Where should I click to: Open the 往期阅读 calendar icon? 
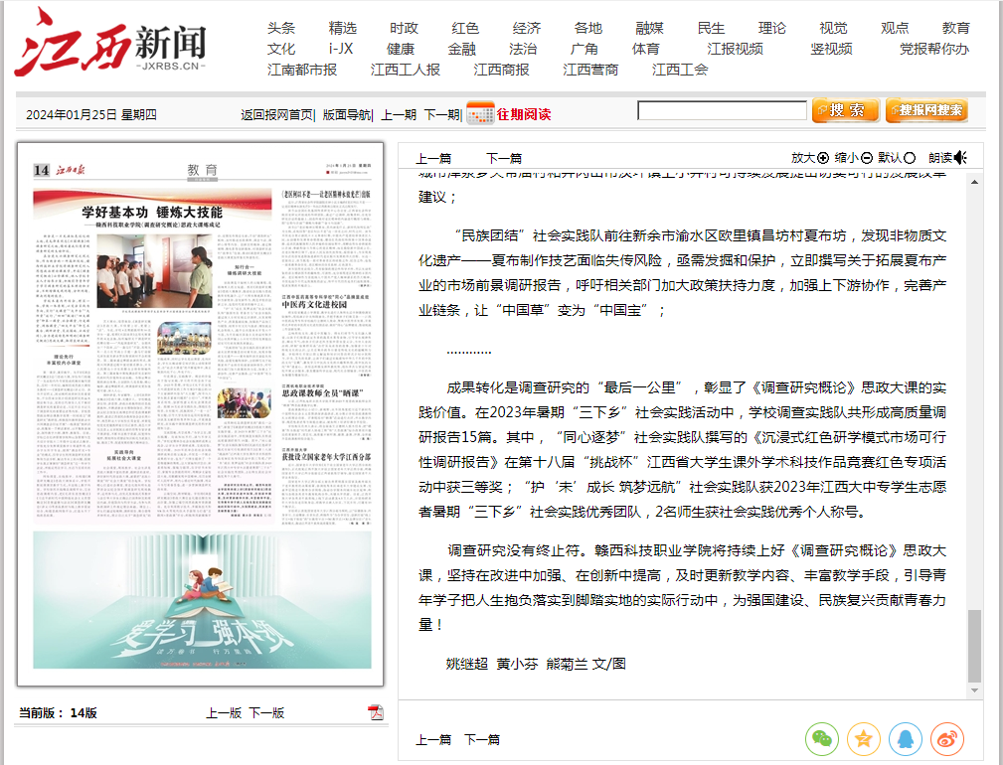click(480, 113)
